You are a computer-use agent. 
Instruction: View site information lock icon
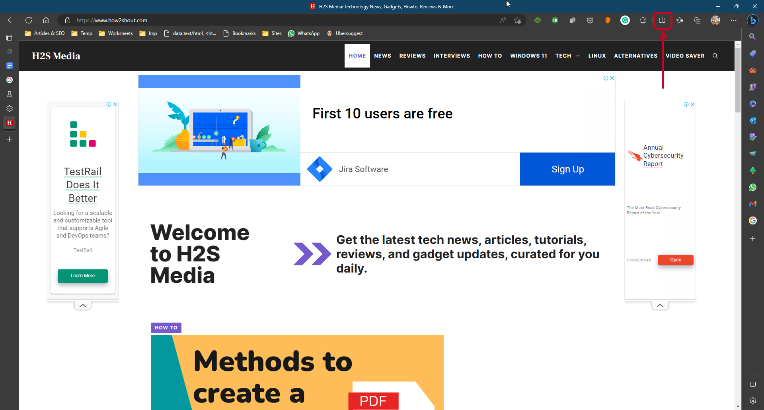[68, 20]
